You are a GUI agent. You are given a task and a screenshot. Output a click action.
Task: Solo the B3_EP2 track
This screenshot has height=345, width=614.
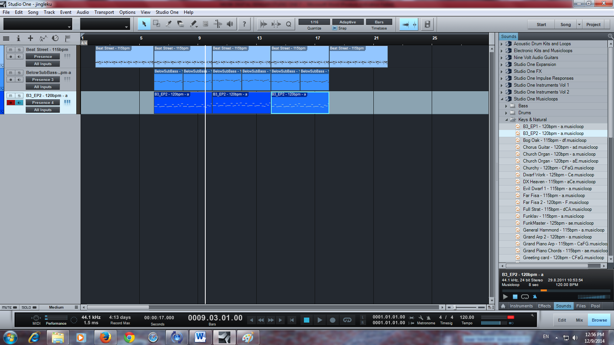(19, 96)
